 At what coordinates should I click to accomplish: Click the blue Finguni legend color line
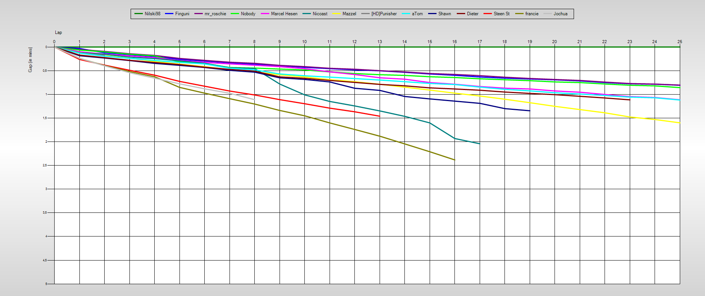pos(169,14)
